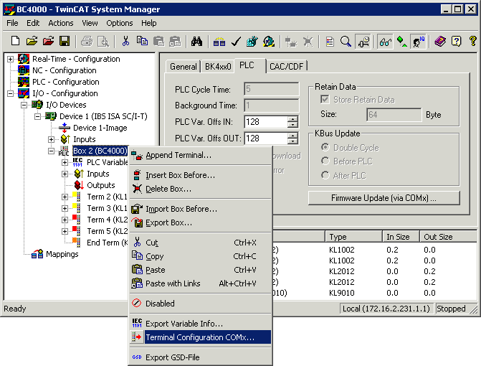Click the Find binoculars toolbar icon

[196, 41]
